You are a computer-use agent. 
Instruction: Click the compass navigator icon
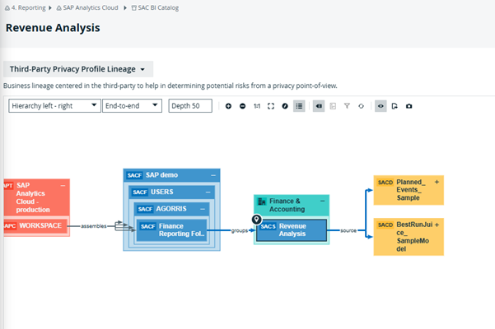[x=285, y=106]
